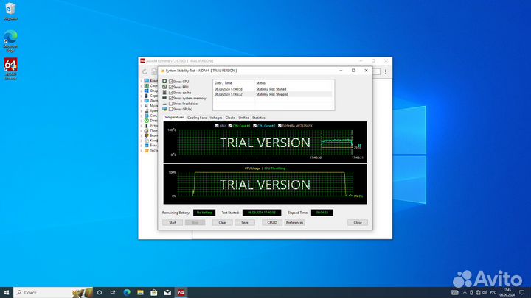Expand the last node in the AIDA64 tree
531x298 pixels.
142,150
